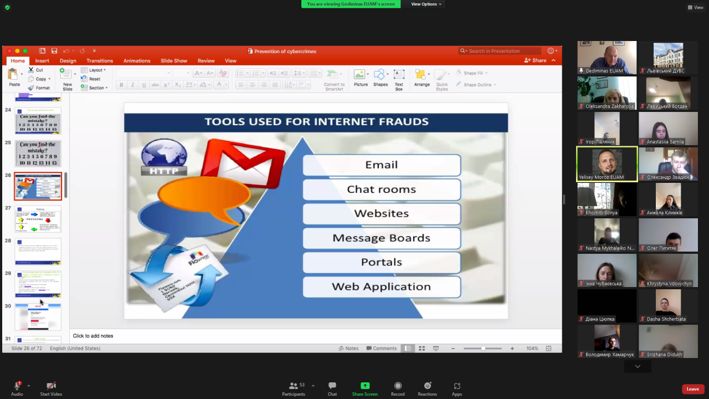This screenshot has height=399, width=709.
Task: Open the Review tab
Action: pyautogui.click(x=206, y=61)
